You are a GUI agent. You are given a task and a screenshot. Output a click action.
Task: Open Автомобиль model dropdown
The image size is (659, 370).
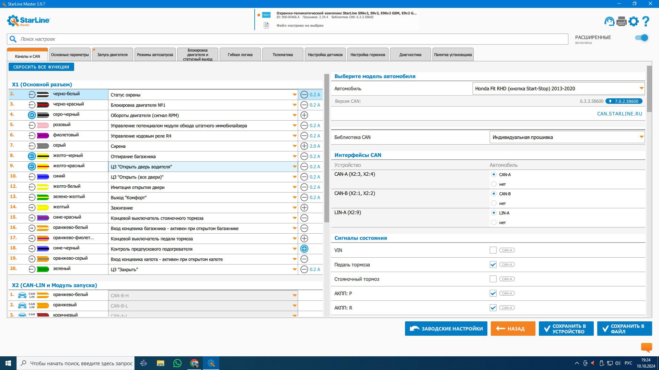(x=558, y=88)
